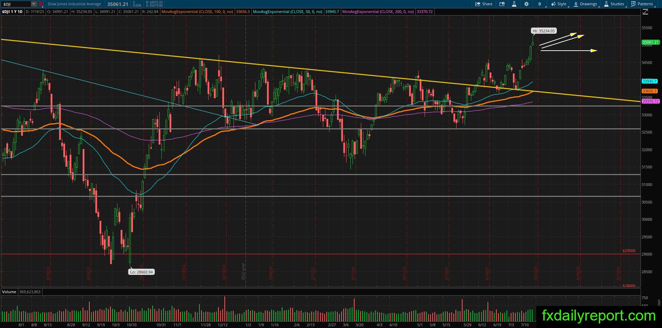662x328 pixels.
Task: Click the active drawing tool icon below Patterns
Action: 645,12
